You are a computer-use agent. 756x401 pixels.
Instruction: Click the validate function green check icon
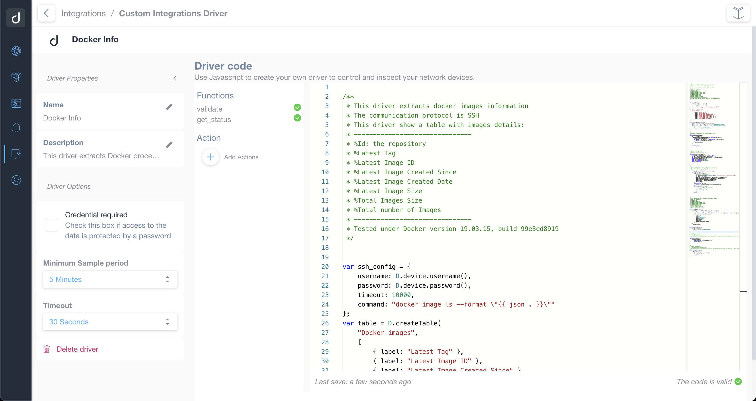(x=297, y=107)
